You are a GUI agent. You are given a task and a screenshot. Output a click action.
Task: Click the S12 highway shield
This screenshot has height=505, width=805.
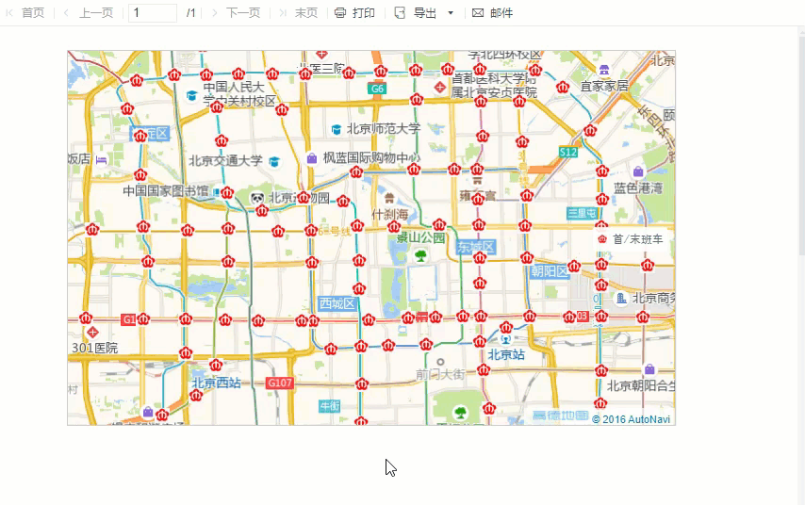568,152
